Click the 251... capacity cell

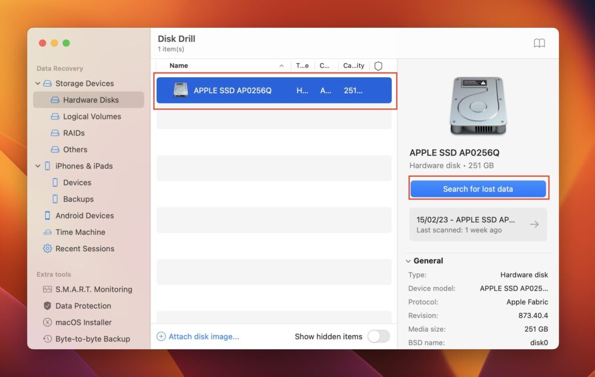[x=353, y=90]
